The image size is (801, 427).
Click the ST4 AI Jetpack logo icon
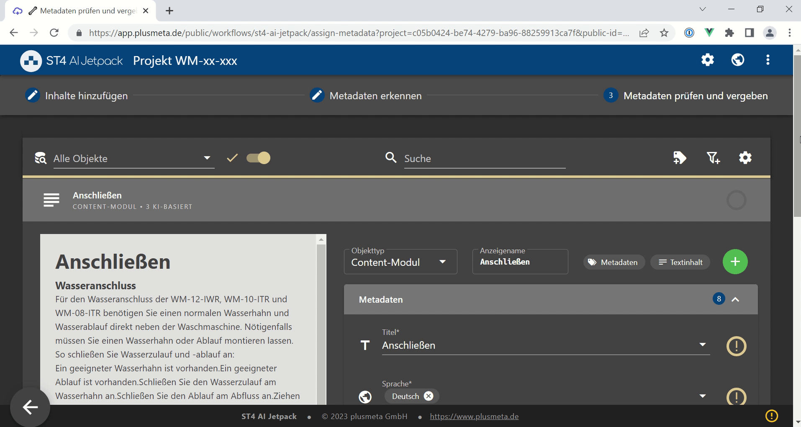31,61
